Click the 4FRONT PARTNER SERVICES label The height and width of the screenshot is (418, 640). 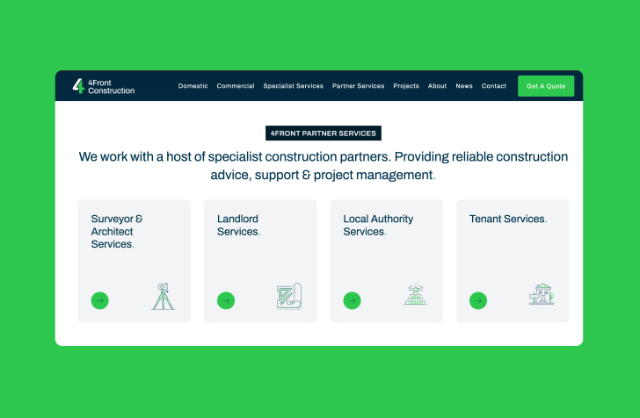(x=324, y=133)
